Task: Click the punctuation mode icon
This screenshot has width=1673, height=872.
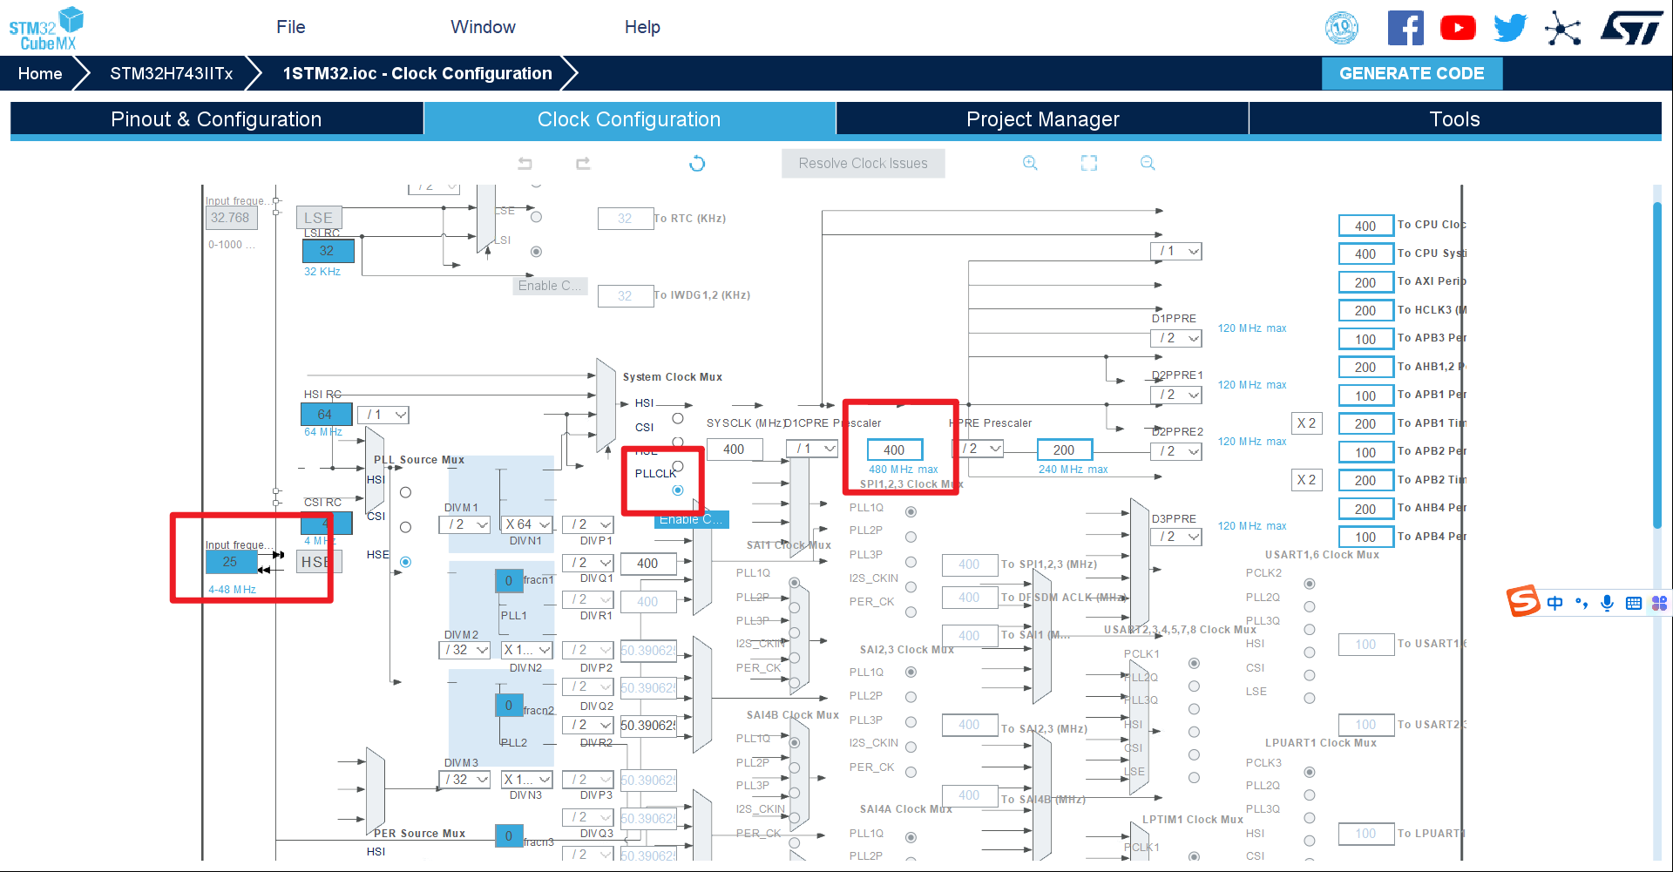Action: (1582, 603)
